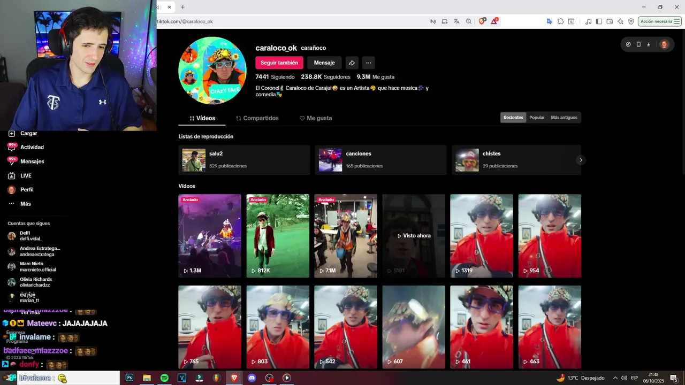
Task: Open LIVE in TikTok sidebar
Action: coord(20,175)
